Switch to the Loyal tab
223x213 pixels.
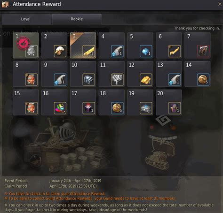click(x=26, y=19)
